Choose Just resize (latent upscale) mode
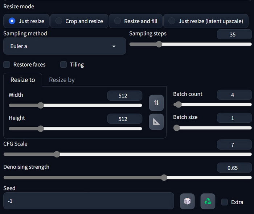This screenshot has width=254, height=214. [x=206, y=21]
